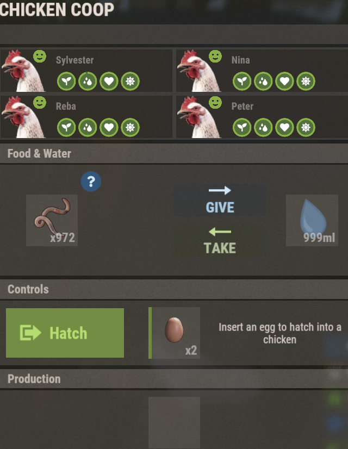Screen dimensions: 348x449
Task: Click Peter's sunlight status icon
Action: pos(306,127)
